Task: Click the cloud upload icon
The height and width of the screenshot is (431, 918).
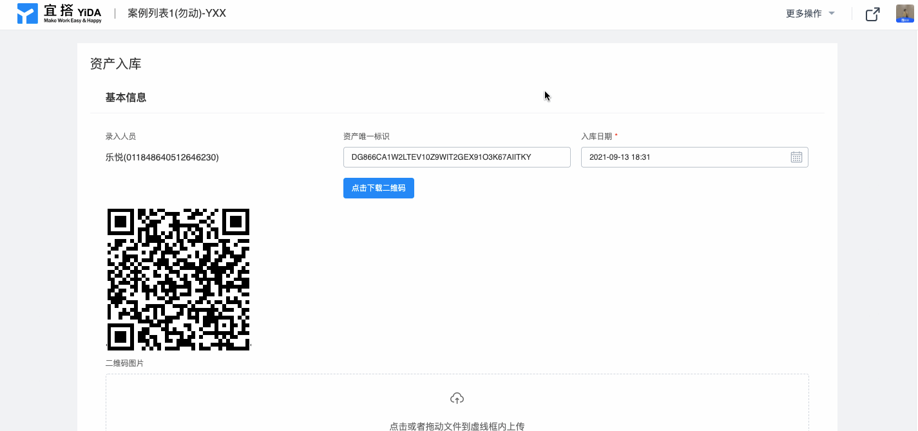Action: click(457, 398)
